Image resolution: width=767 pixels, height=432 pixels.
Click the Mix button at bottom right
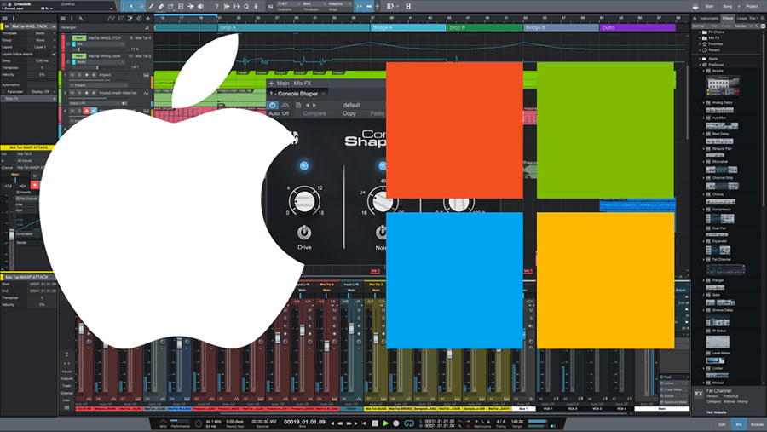point(739,424)
